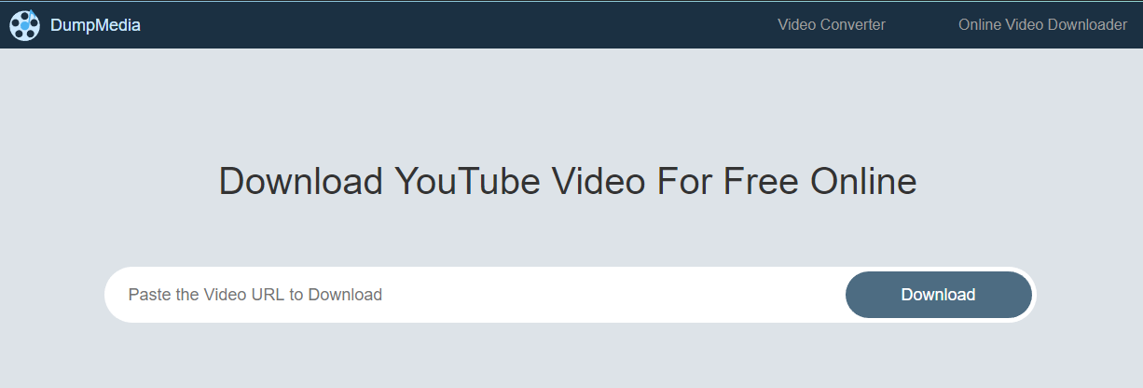Viewport: 1143px width, 388px height.
Task: Open the DumpMedia brand name link
Action: tap(95, 25)
